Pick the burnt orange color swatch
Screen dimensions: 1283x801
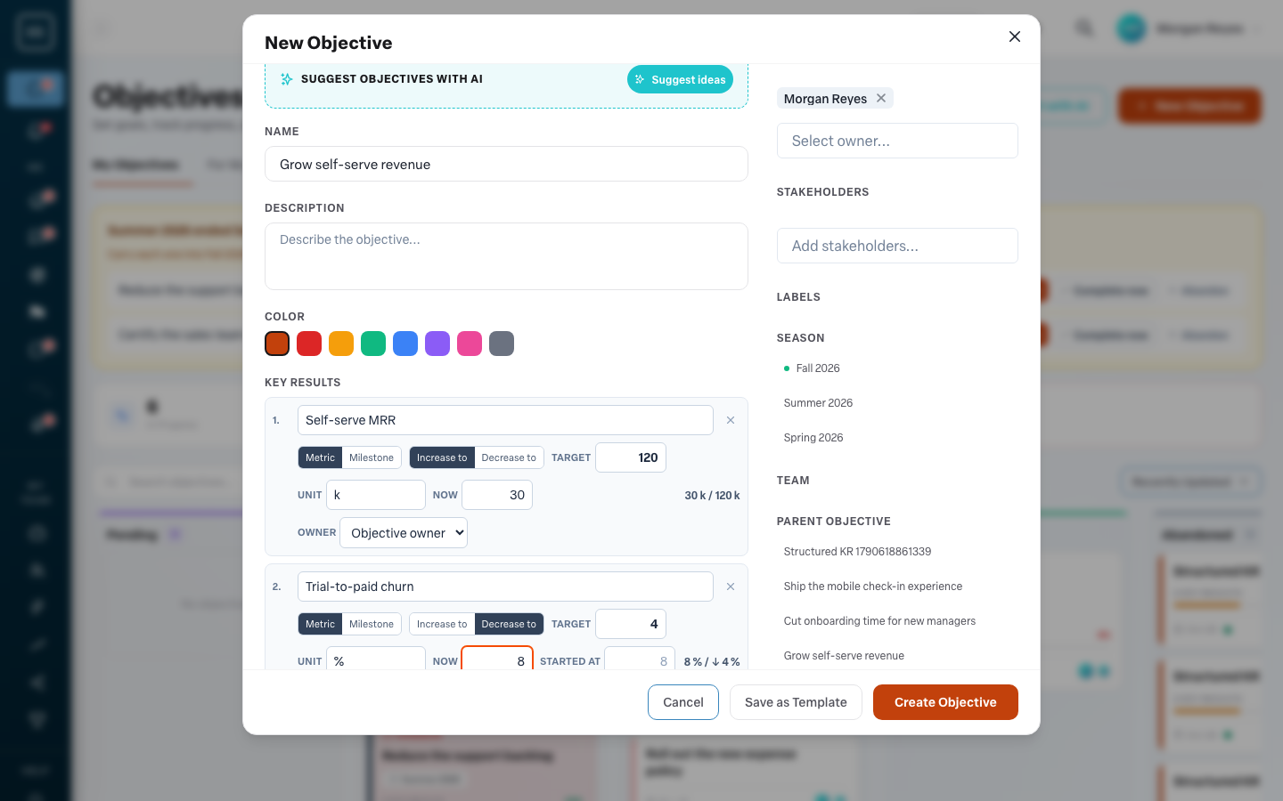(x=277, y=344)
